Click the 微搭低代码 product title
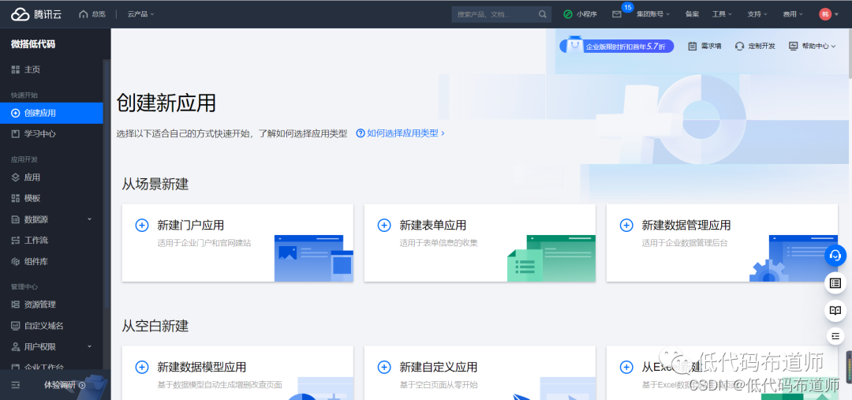 coord(33,44)
